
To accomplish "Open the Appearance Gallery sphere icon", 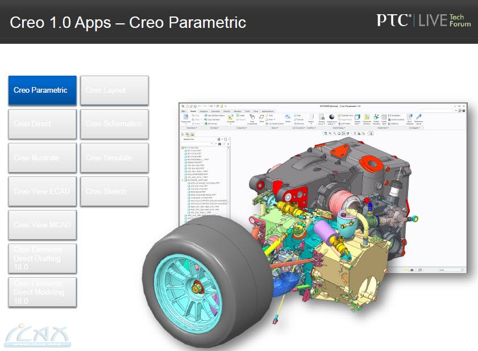I will 332,117.
